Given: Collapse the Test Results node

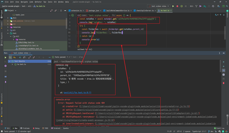Looking at the screenshot, I should 10,61.
